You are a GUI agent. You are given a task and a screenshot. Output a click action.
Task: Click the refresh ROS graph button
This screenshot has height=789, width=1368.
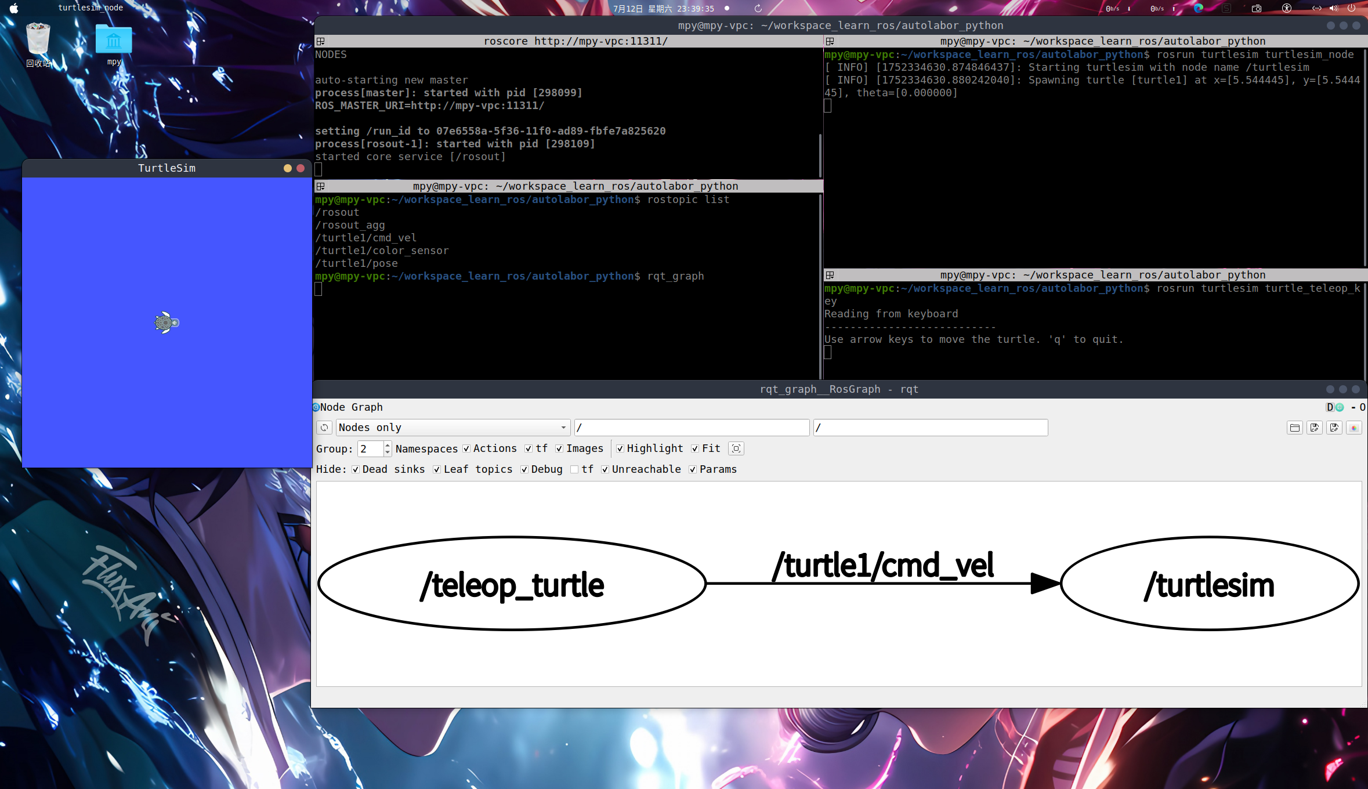point(324,428)
